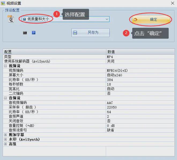Click the 否 value for 关闭音效

click(x=109, y=121)
